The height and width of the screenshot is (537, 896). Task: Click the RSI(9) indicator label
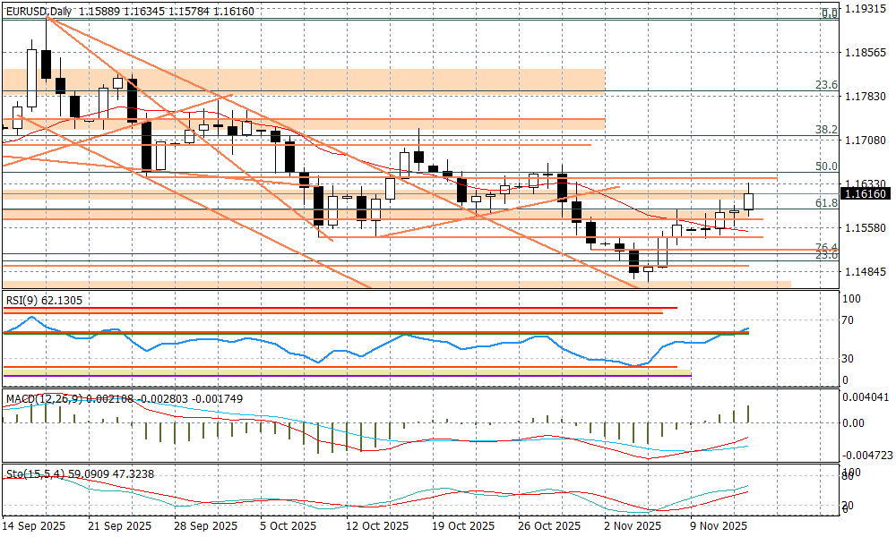point(43,301)
